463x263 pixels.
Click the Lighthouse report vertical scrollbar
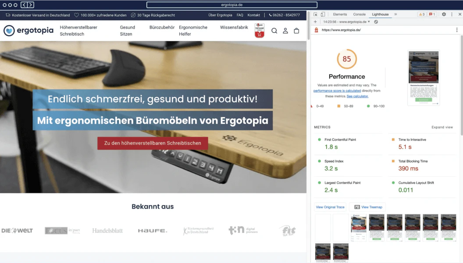tap(462, 85)
